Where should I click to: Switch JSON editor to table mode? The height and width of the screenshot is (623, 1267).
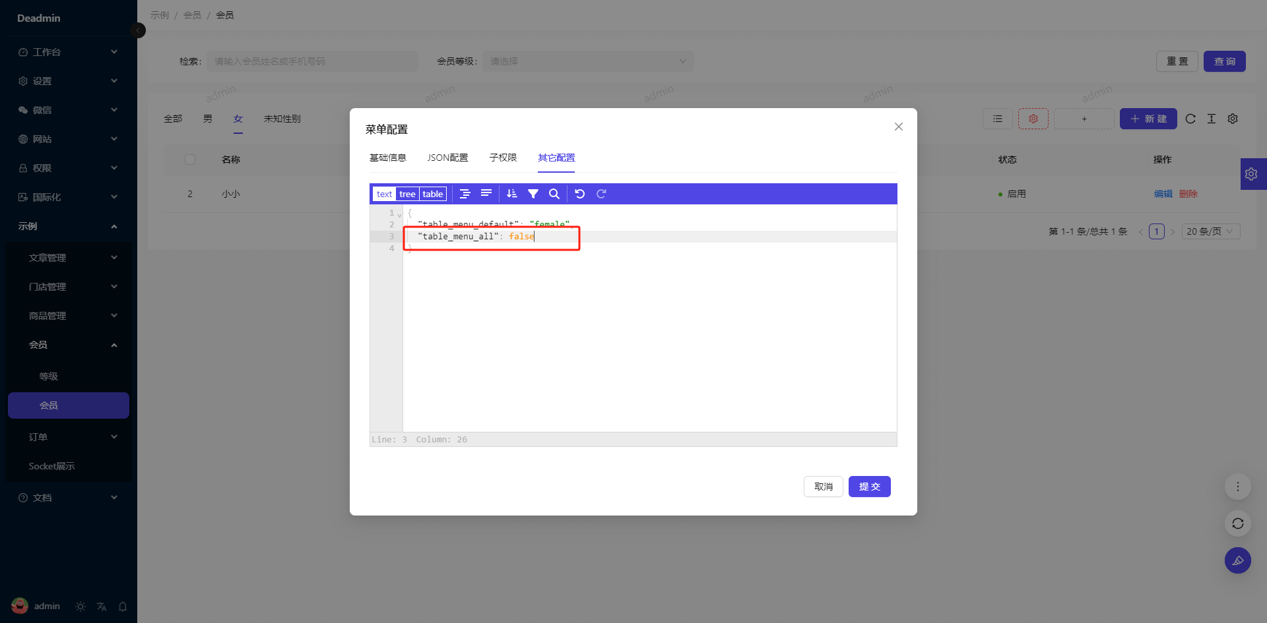click(x=432, y=194)
